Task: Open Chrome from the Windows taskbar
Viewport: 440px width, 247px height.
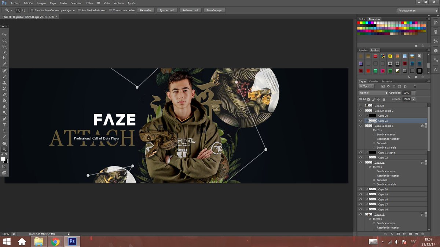Action: [56, 242]
